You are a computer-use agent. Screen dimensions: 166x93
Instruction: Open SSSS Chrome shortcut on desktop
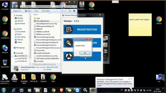(x=53, y=78)
